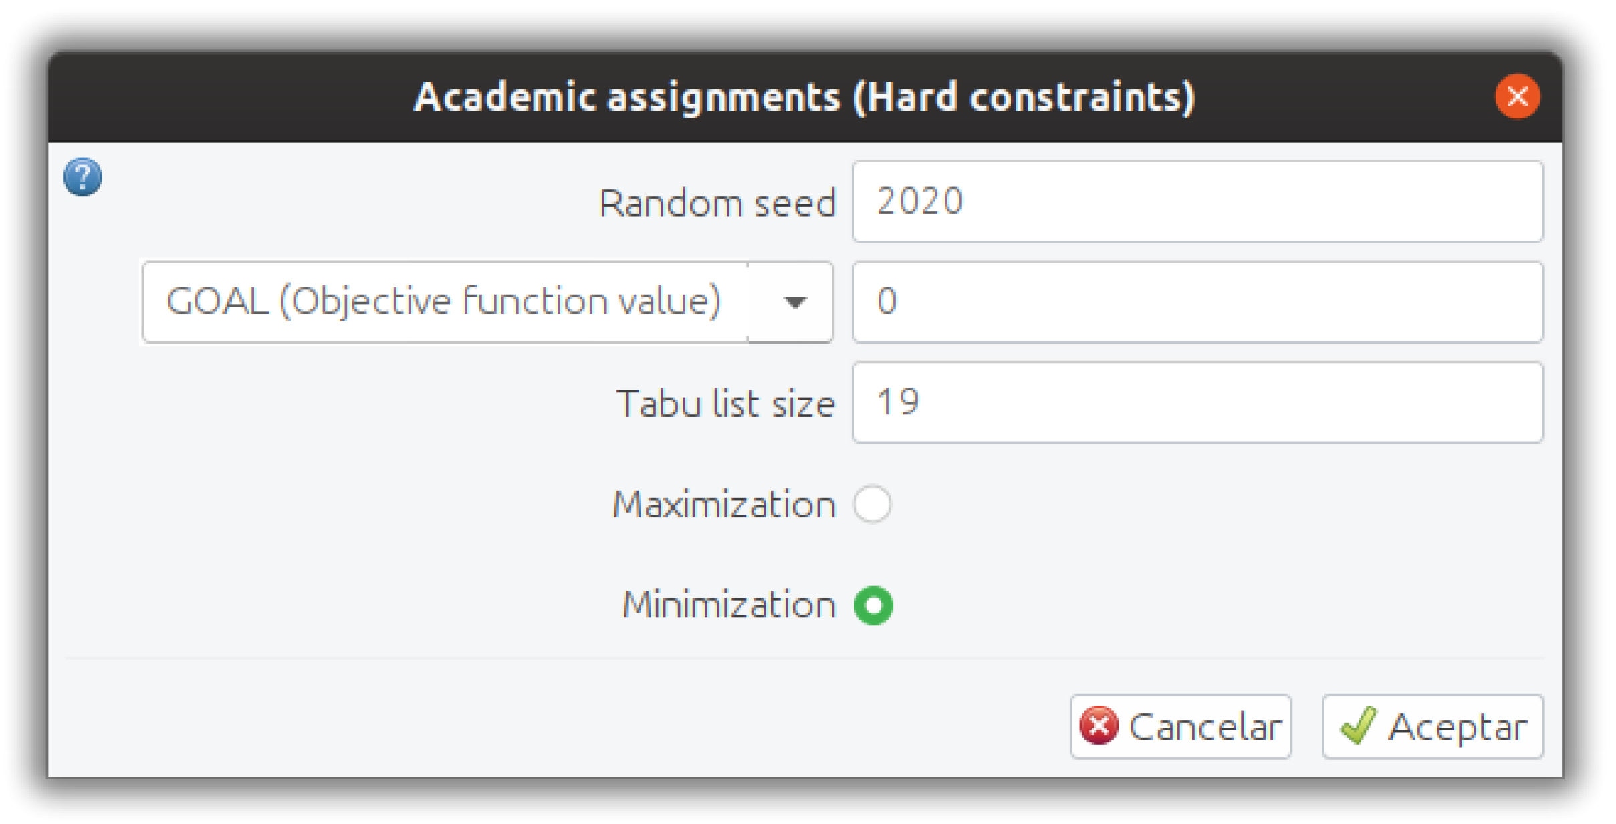Click the red X icon on Cancelar
Viewport: 1616px width, 824px height.
coord(1098,726)
